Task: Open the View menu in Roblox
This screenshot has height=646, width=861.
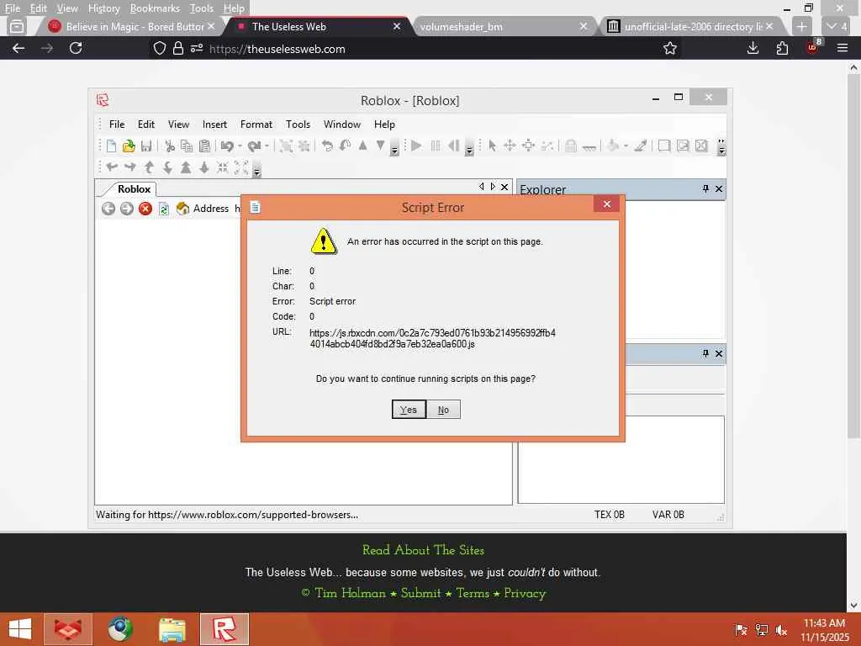Action: (178, 124)
